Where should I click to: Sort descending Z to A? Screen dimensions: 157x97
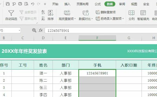[x=43, y=19]
